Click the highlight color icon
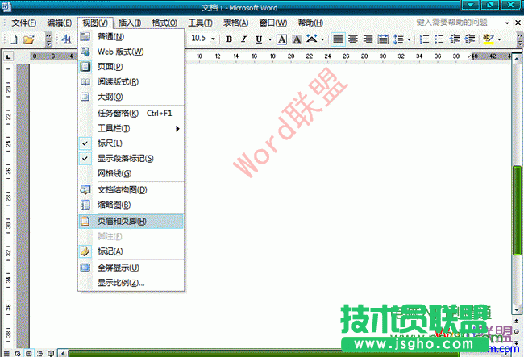Viewport: 524px width, 357px height. [489, 39]
